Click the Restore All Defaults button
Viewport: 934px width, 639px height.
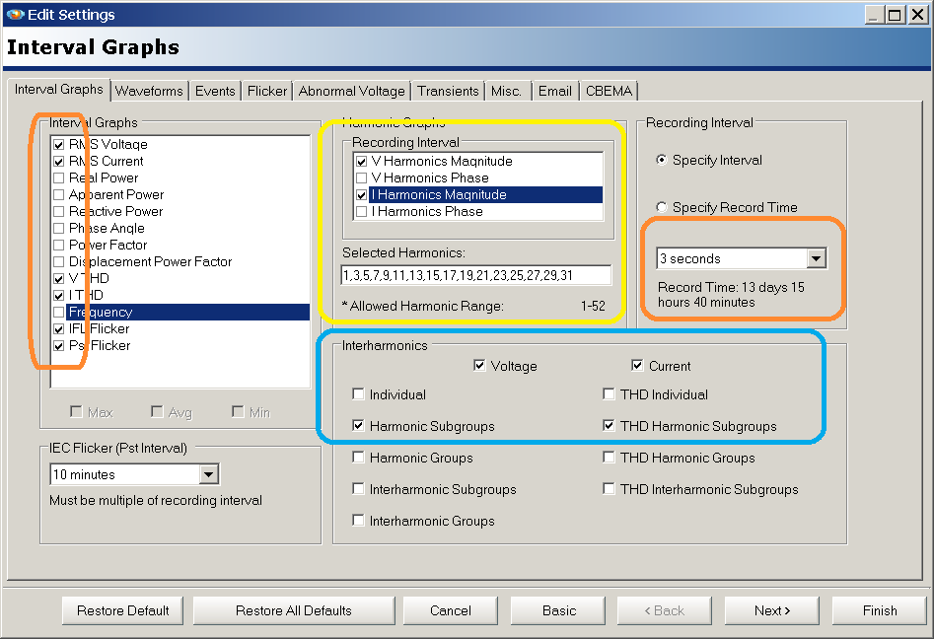pyautogui.click(x=293, y=609)
